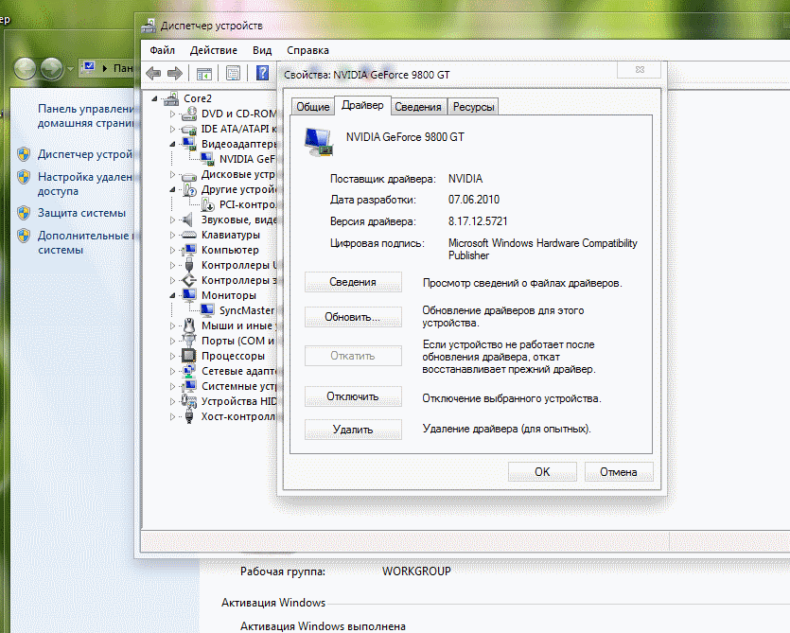Select the Системные устройства icon
Image resolution: width=790 pixels, height=633 pixels.
click(189, 386)
